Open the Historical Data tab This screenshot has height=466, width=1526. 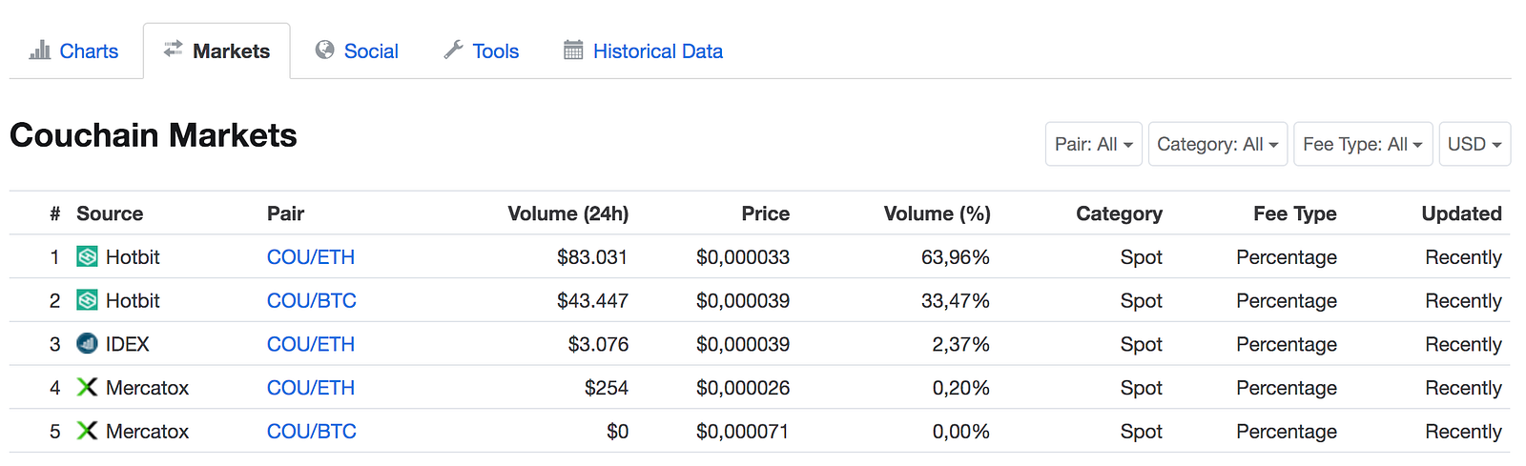click(657, 51)
